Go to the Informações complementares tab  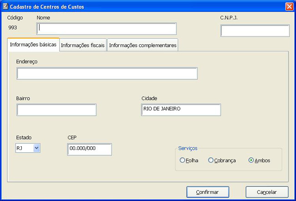(143, 46)
